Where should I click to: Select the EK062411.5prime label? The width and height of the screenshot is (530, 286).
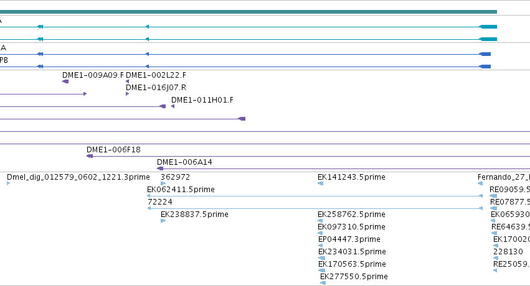click(x=181, y=190)
